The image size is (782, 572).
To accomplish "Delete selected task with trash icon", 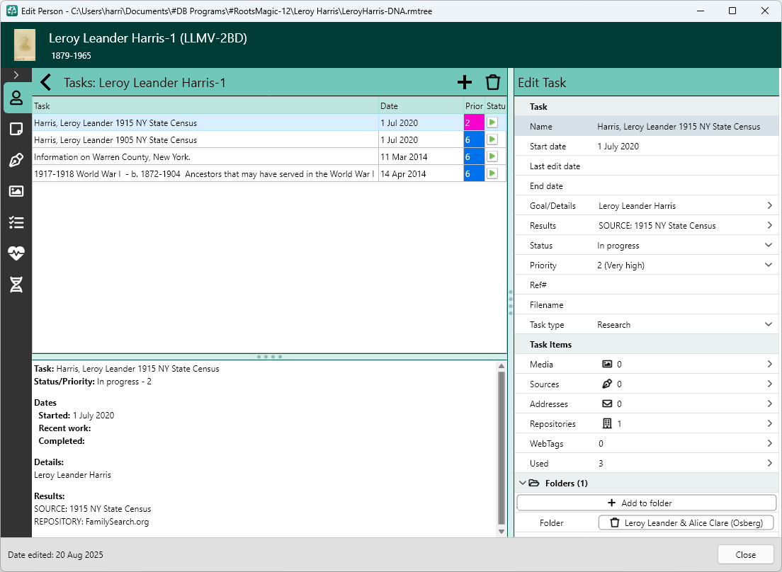I will point(493,82).
